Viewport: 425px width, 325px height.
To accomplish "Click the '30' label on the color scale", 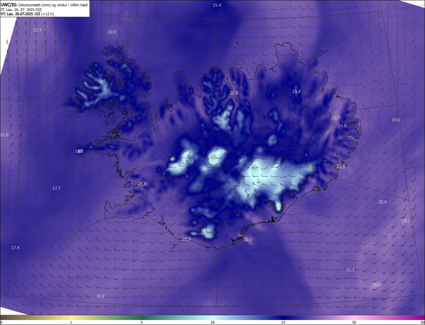I will (x=354, y=322).
